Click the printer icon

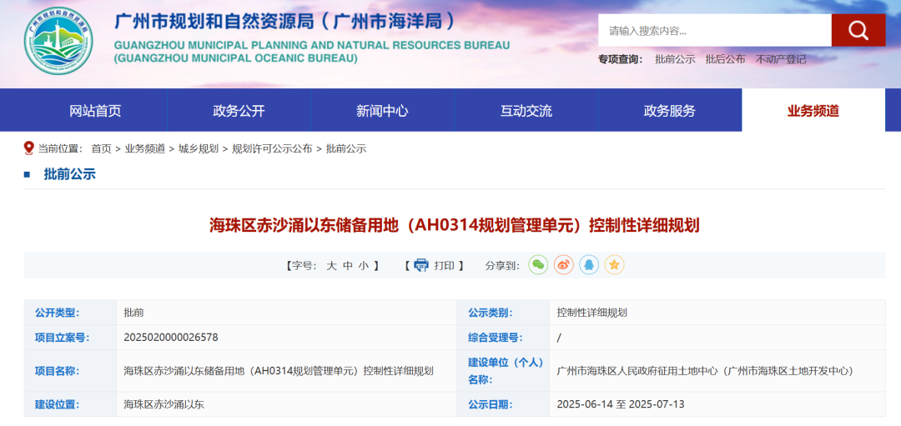click(x=422, y=265)
